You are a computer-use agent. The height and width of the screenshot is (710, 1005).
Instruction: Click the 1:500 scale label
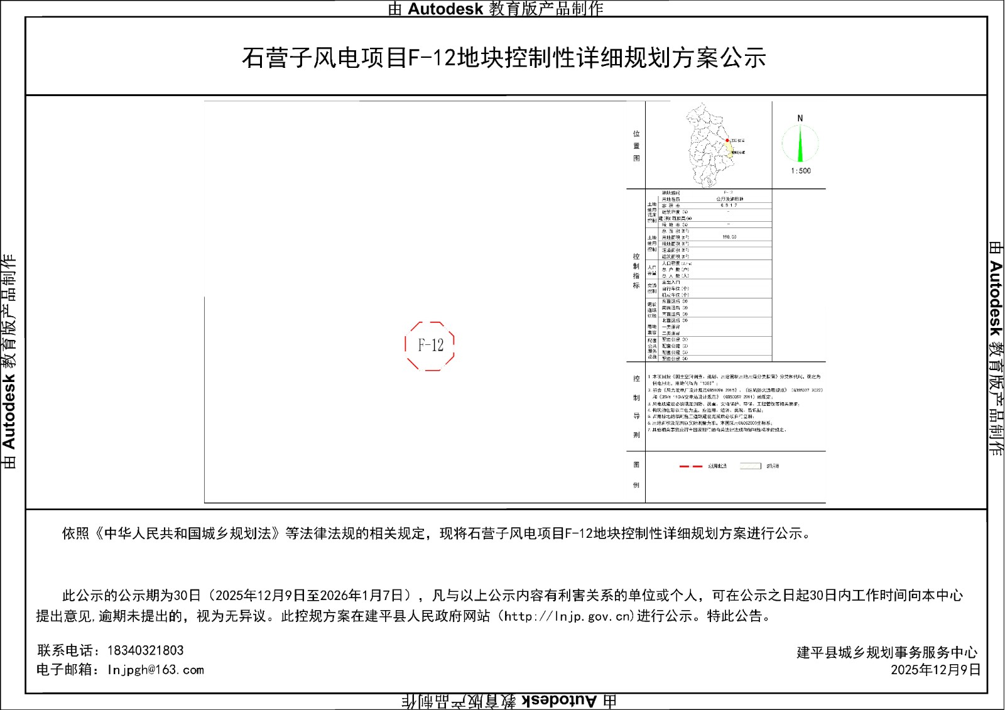[x=801, y=171]
